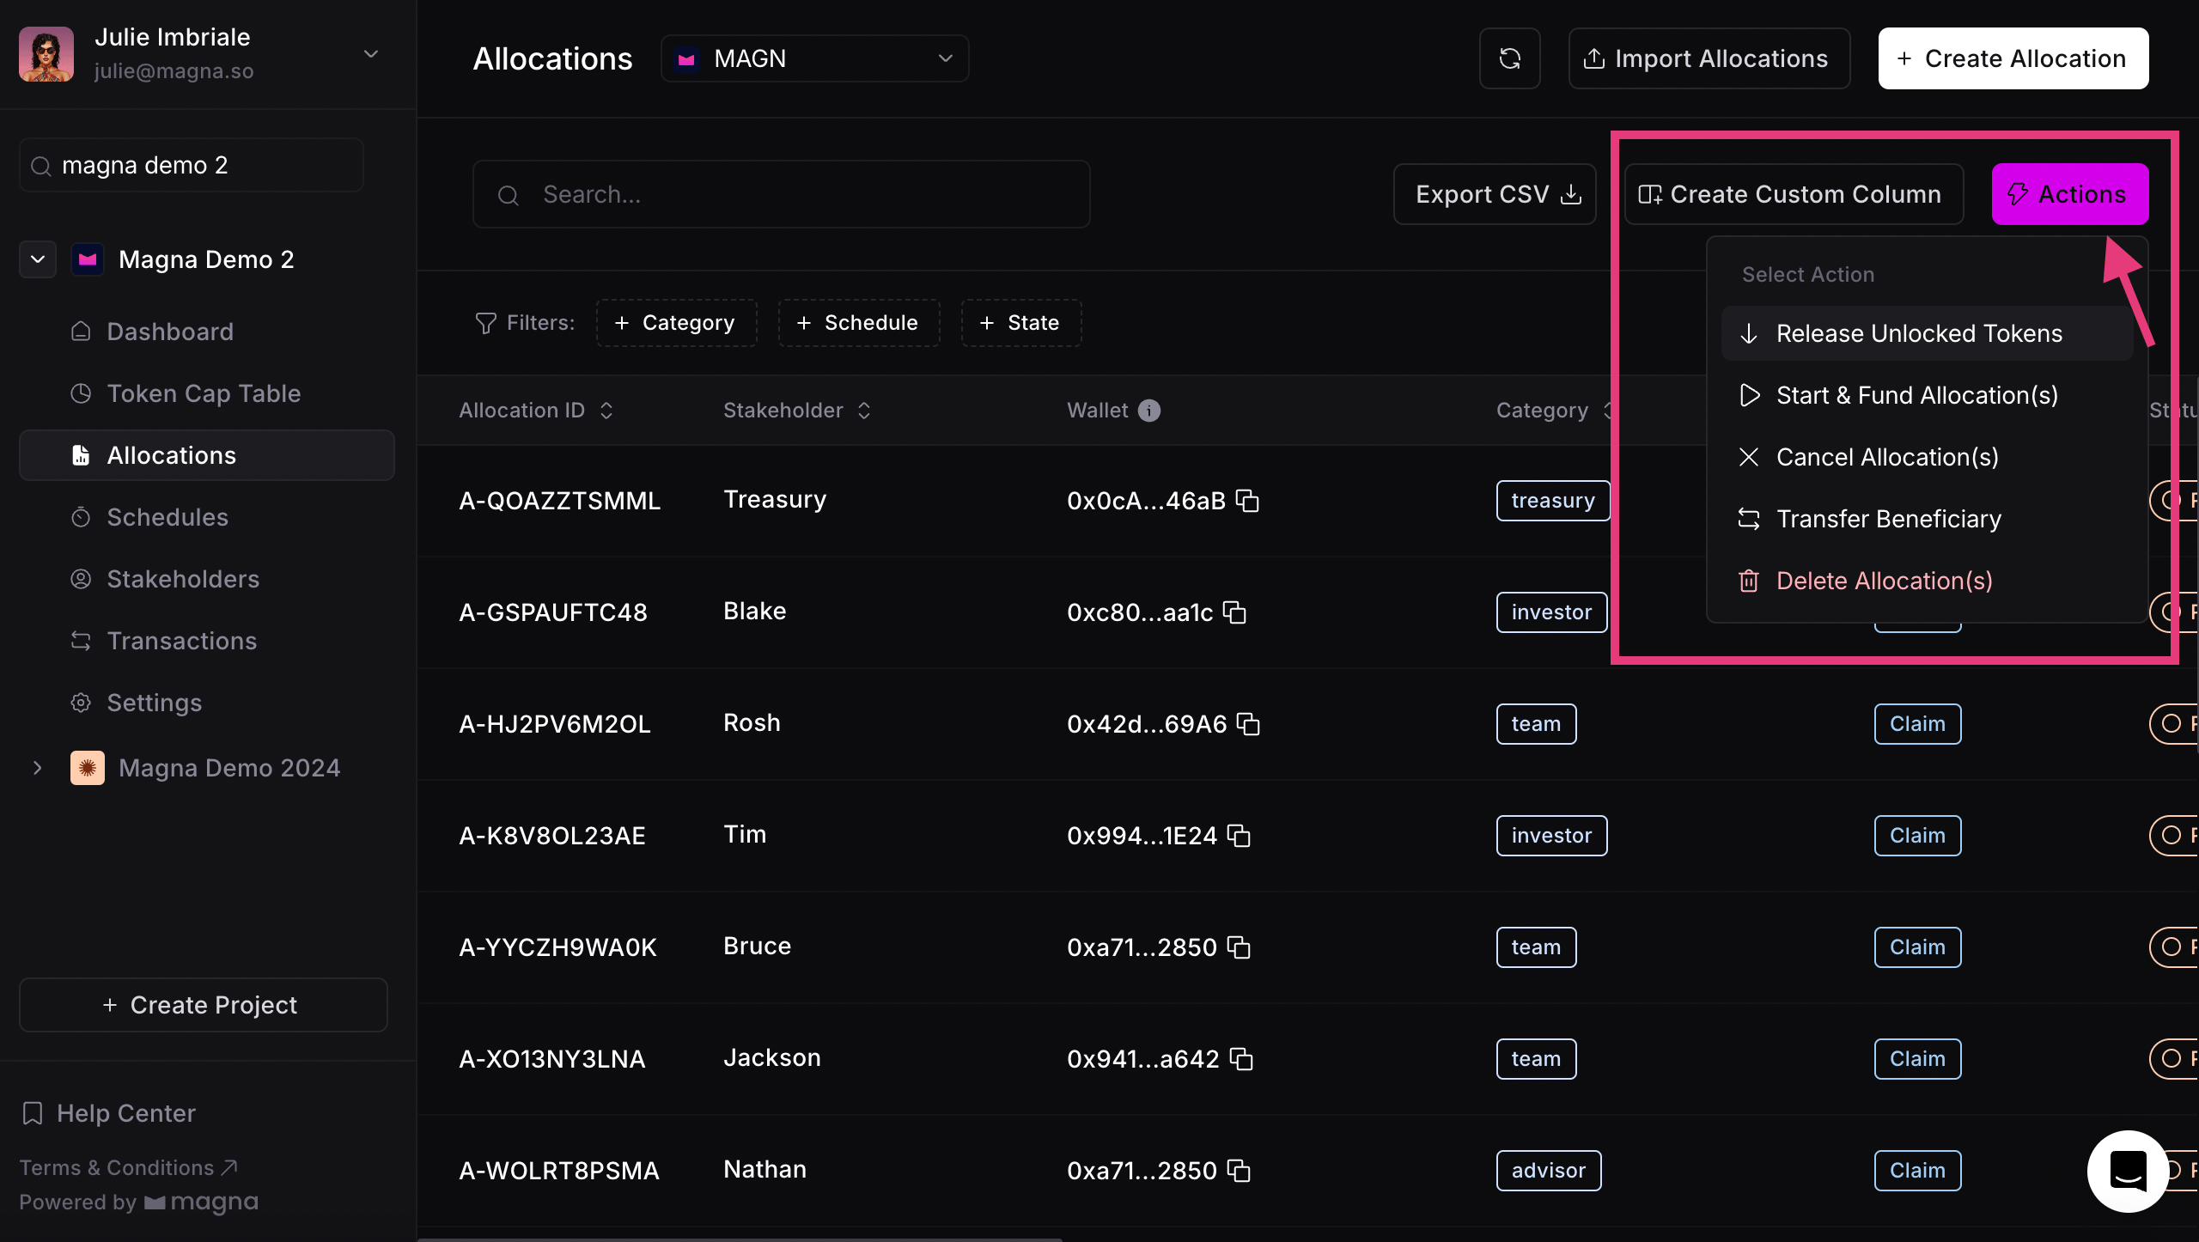The width and height of the screenshot is (2199, 1242).
Task: Export allocations as CSV
Action: tap(1495, 194)
